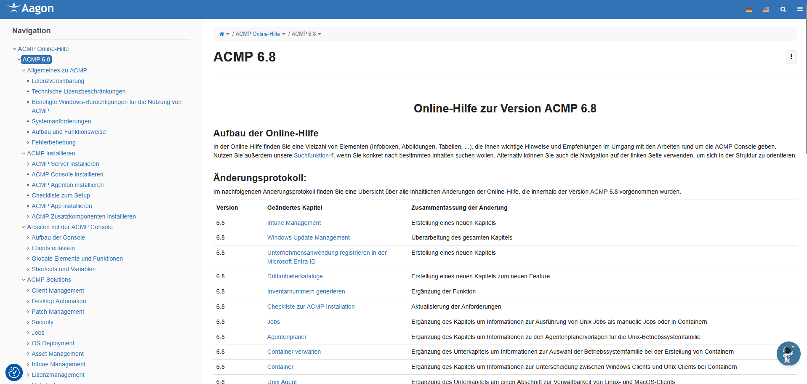Switch language using the German flag icon

coord(749,9)
